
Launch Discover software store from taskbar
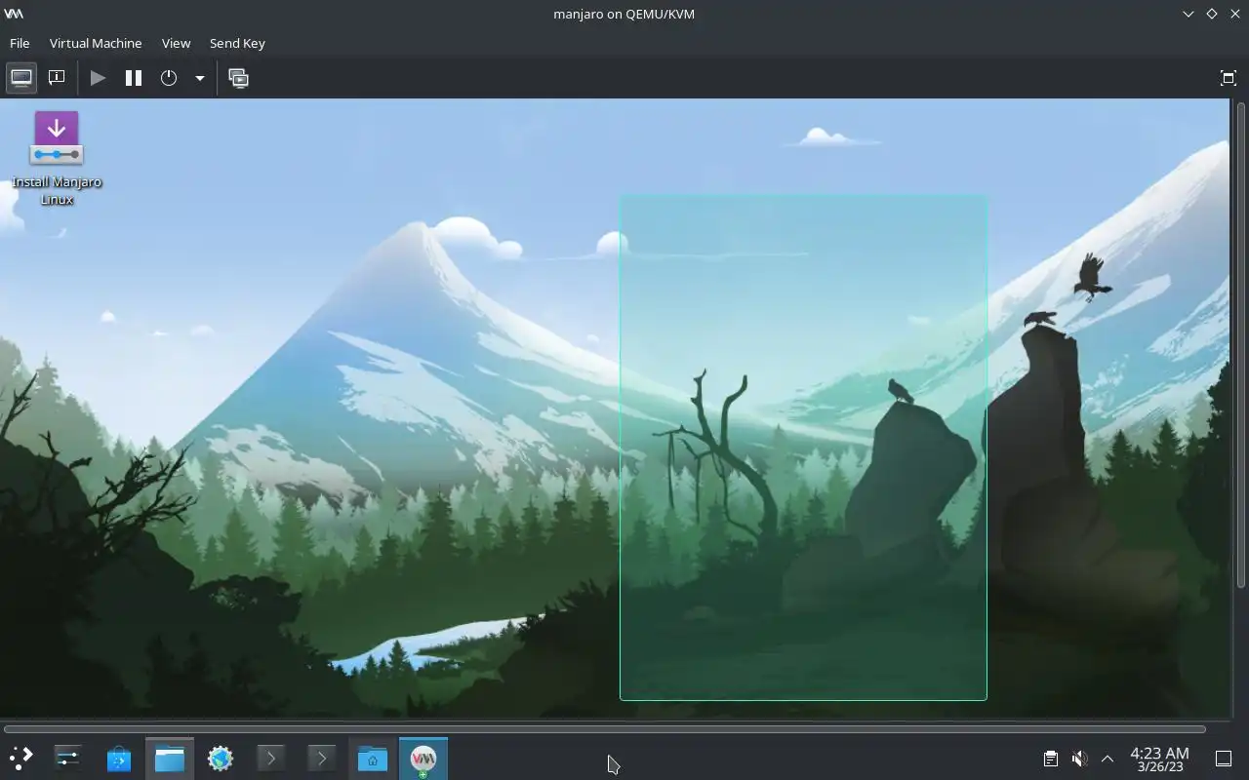coord(118,758)
